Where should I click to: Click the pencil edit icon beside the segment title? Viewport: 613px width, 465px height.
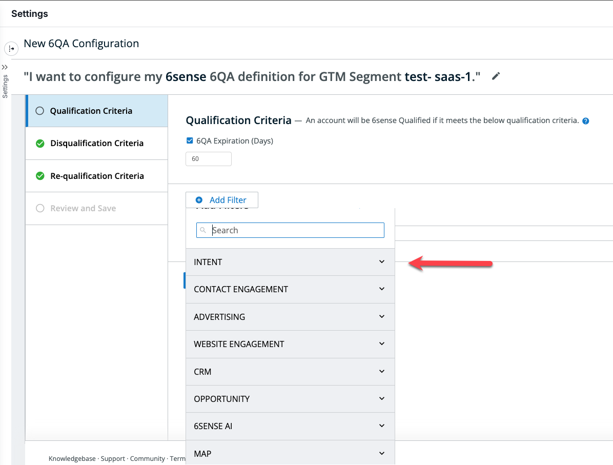coord(496,76)
